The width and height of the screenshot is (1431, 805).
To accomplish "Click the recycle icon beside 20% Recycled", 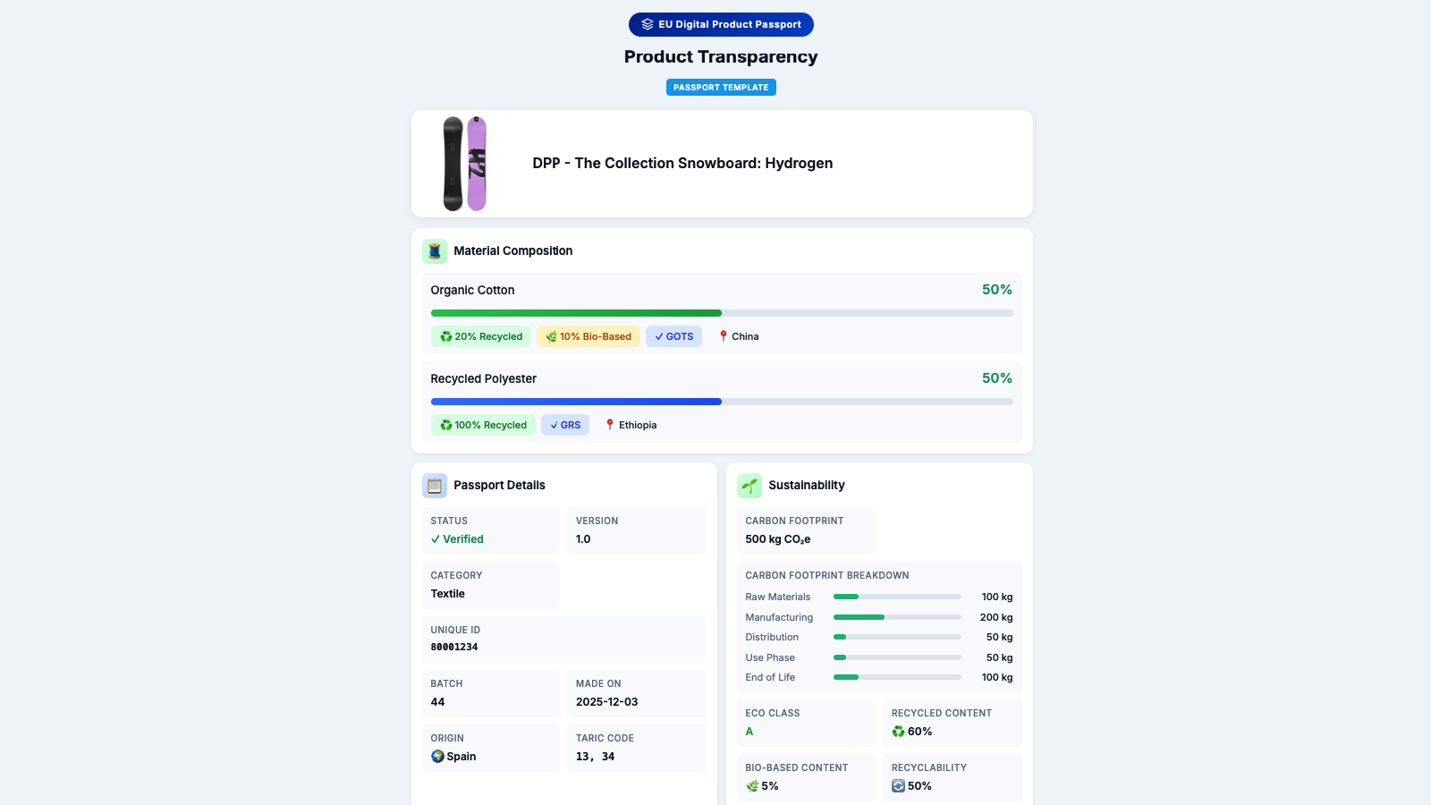I will pos(446,337).
